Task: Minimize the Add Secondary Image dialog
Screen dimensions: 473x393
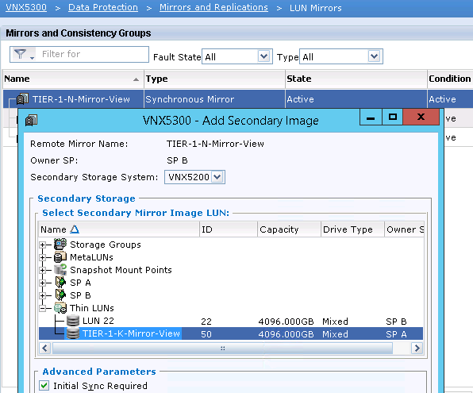Action: (x=371, y=118)
